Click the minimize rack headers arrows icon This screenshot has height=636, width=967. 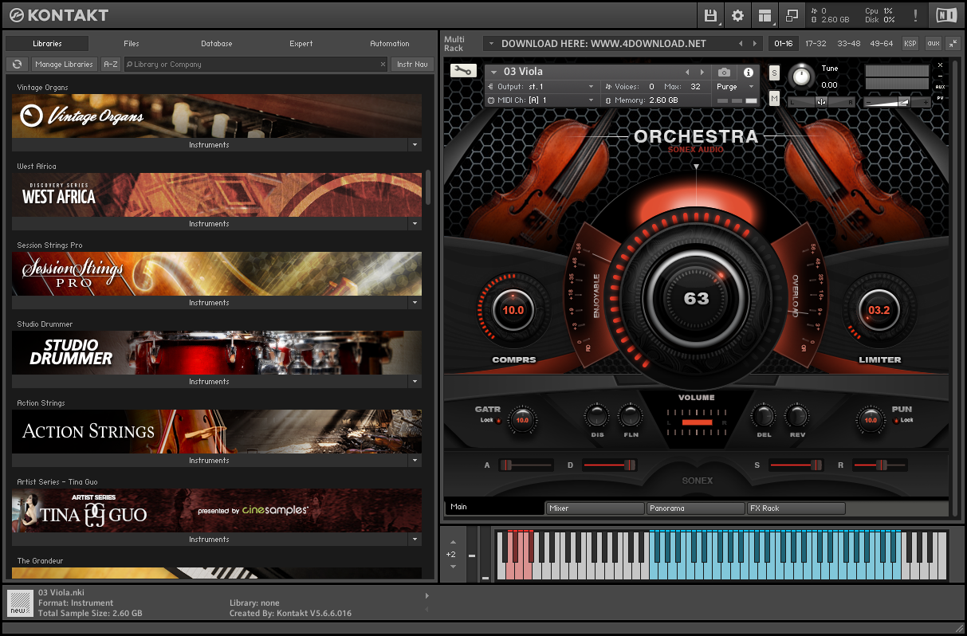pyautogui.click(x=953, y=44)
